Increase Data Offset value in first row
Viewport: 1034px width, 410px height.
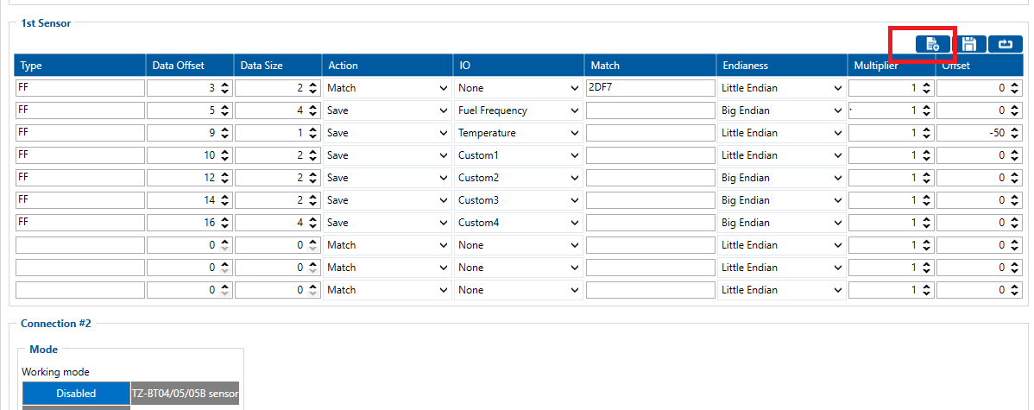pos(225,85)
